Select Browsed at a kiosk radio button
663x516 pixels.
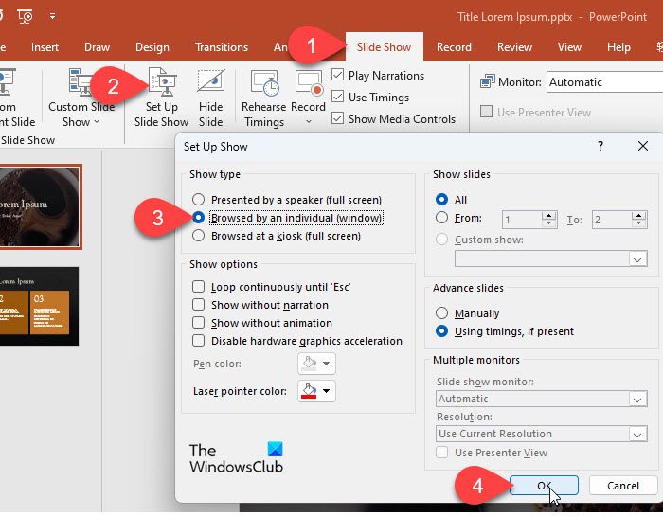[x=198, y=236]
